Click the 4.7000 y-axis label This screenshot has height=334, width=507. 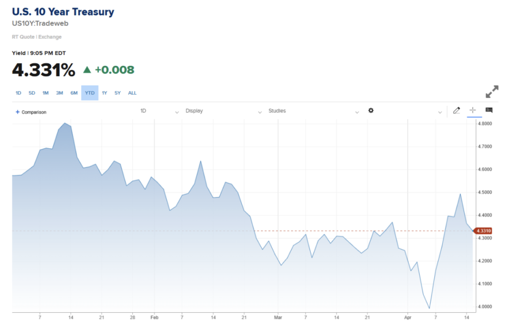pos(485,147)
